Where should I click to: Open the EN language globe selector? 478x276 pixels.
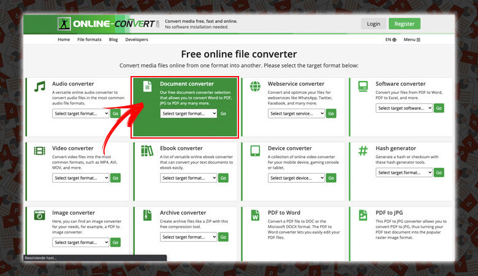[391, 40]
